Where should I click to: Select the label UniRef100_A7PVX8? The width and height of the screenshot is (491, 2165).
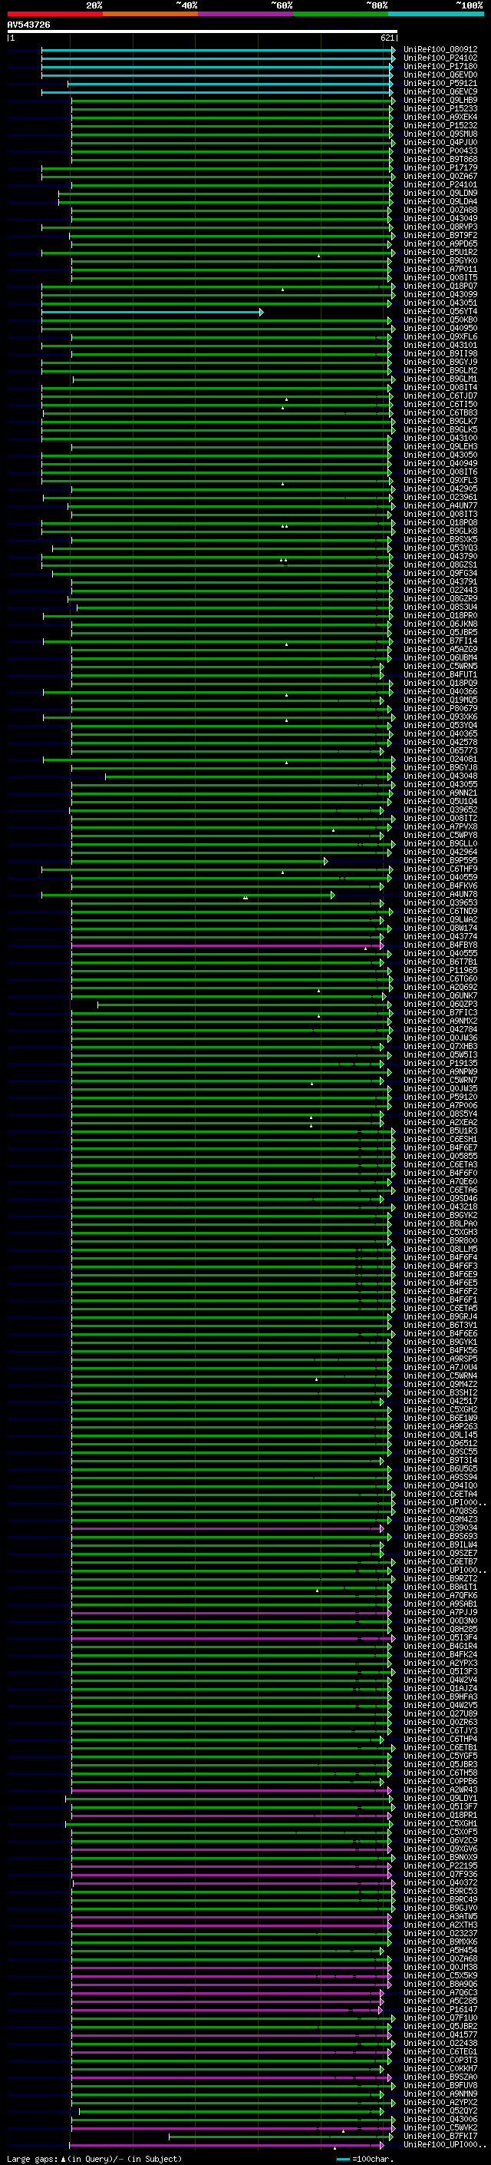[x=440, y=827]
